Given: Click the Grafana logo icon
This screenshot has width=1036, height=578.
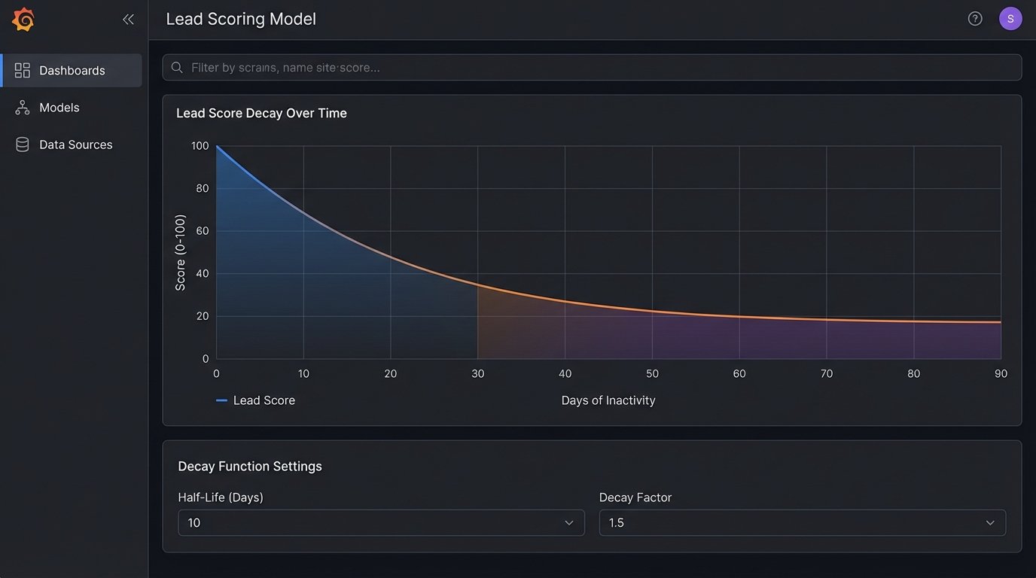Looking at the screenshot, I should [23, 20].
